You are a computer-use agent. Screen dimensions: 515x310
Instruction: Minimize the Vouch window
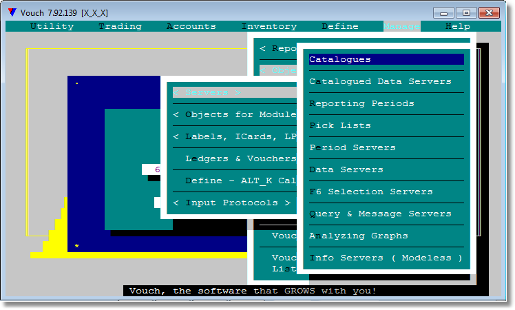tap(443, 13)
